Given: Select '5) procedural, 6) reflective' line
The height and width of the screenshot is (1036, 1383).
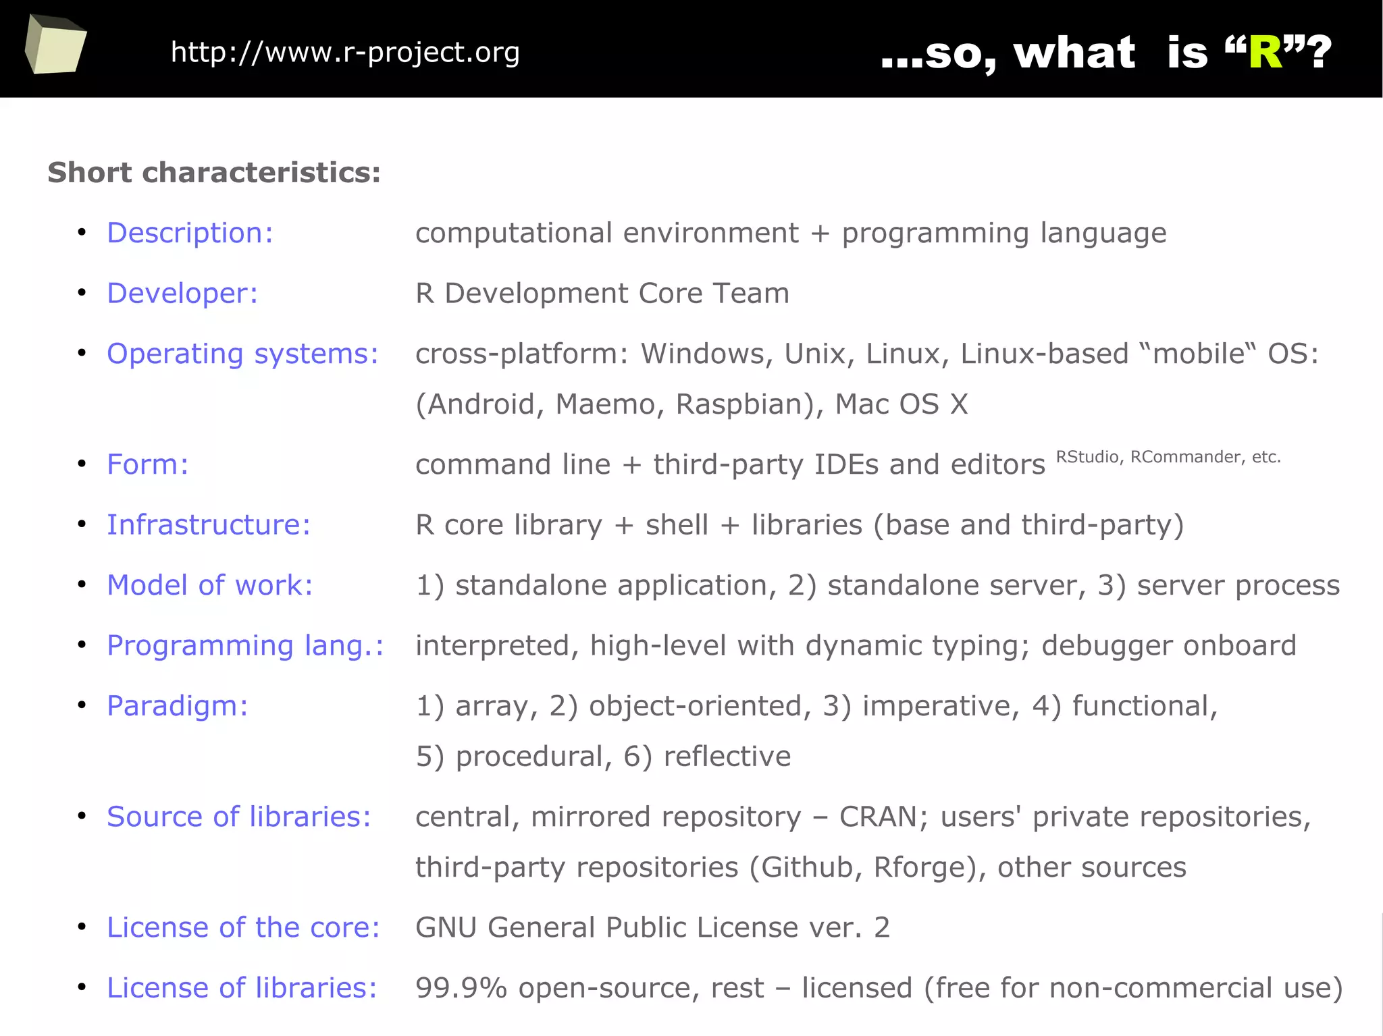Looking at the screenshot, I should [x=603, y=757].
